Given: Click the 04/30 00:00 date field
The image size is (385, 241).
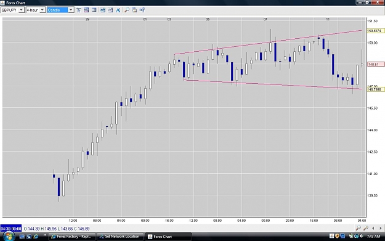Looking at the screenshot, I should (x=11, y=229).
